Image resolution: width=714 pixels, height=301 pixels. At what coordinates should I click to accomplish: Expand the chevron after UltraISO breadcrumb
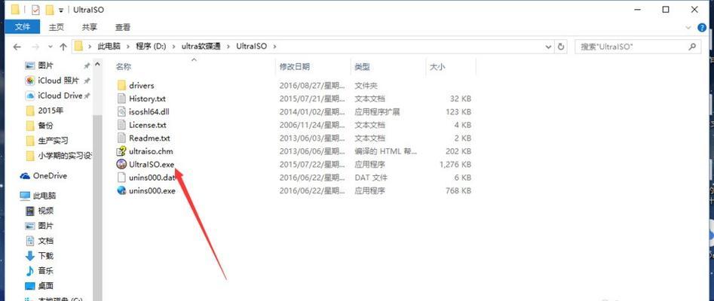274,47
